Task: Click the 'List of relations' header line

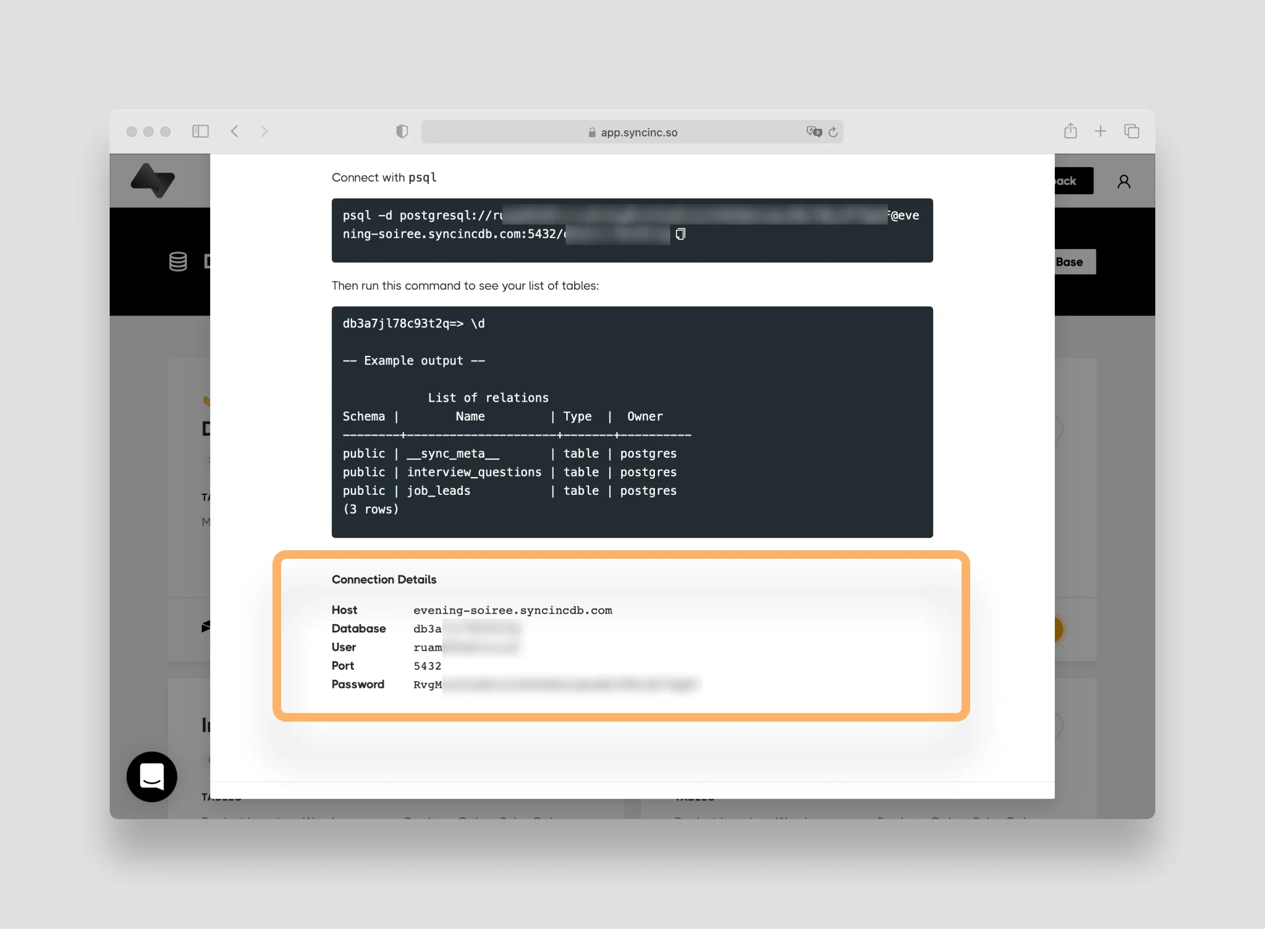Action: pyautogui.click(x=488, y=398)
